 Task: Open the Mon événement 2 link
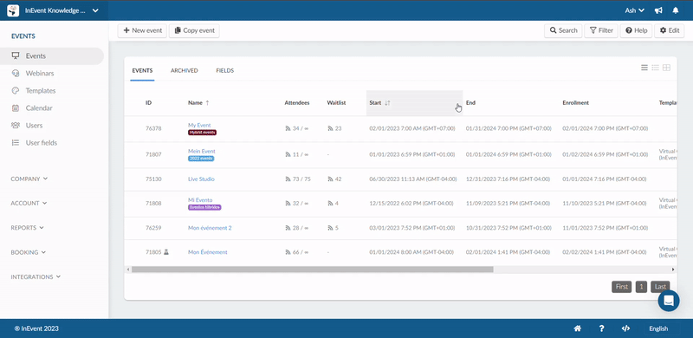[210, 228]
